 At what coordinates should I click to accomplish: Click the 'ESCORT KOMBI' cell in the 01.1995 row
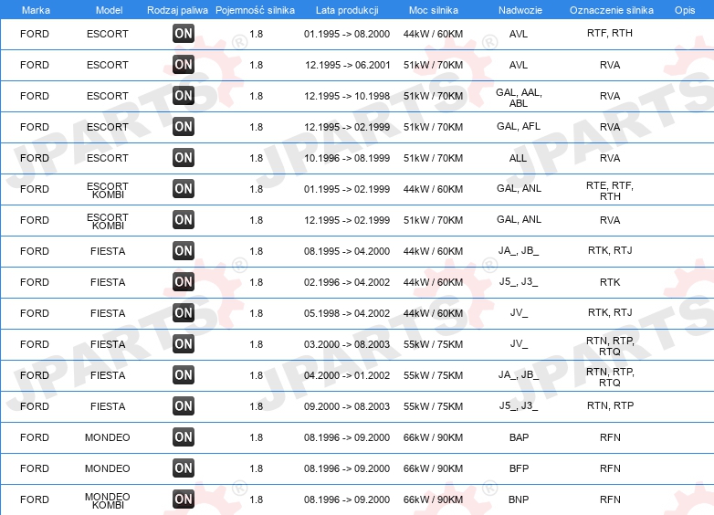pyautogui.click(x=108, y=190)
